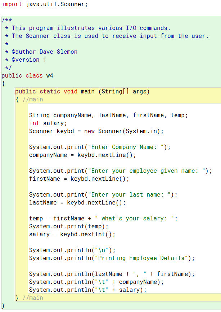Click the Scanner keybd = new Scanner line

[x=96, y=131]
